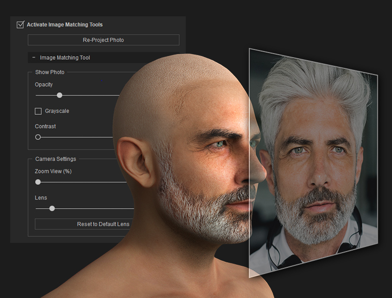Uncheck Activate Image Matching Tools checkbox

20,24
